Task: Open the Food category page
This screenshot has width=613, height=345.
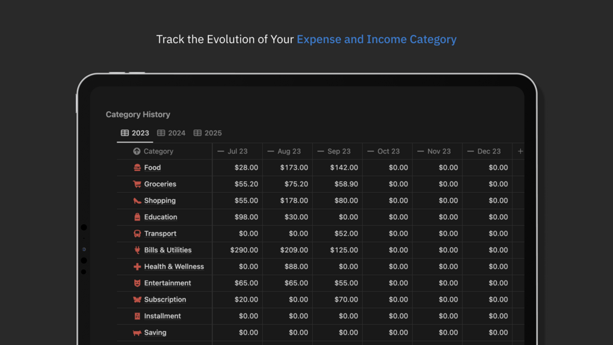Action: pyautogui.click(x=152, y=167)
